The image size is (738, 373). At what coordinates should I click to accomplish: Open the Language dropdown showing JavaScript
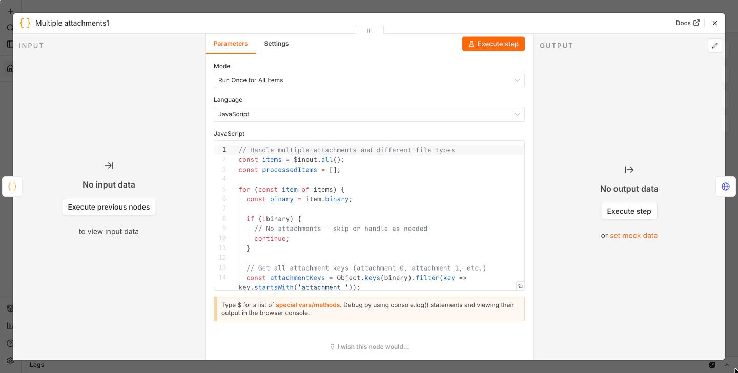369,114
